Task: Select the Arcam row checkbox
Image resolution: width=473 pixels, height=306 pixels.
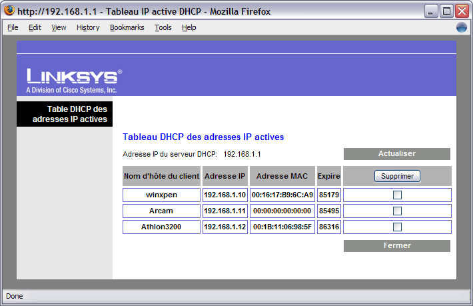Action: point(397,211)
